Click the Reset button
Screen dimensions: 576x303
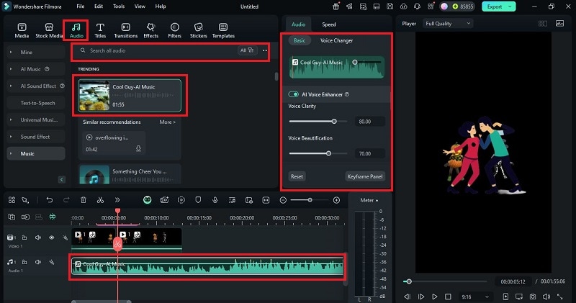coord(297,176)
